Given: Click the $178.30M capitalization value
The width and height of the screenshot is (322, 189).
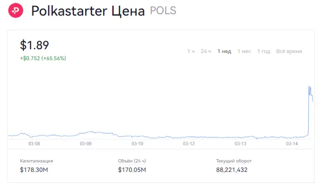Looking at the screenshot, I should 34,170.
